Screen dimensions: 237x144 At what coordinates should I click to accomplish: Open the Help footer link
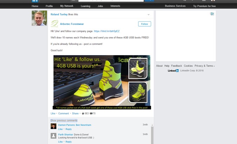click(x=167, y=66)
